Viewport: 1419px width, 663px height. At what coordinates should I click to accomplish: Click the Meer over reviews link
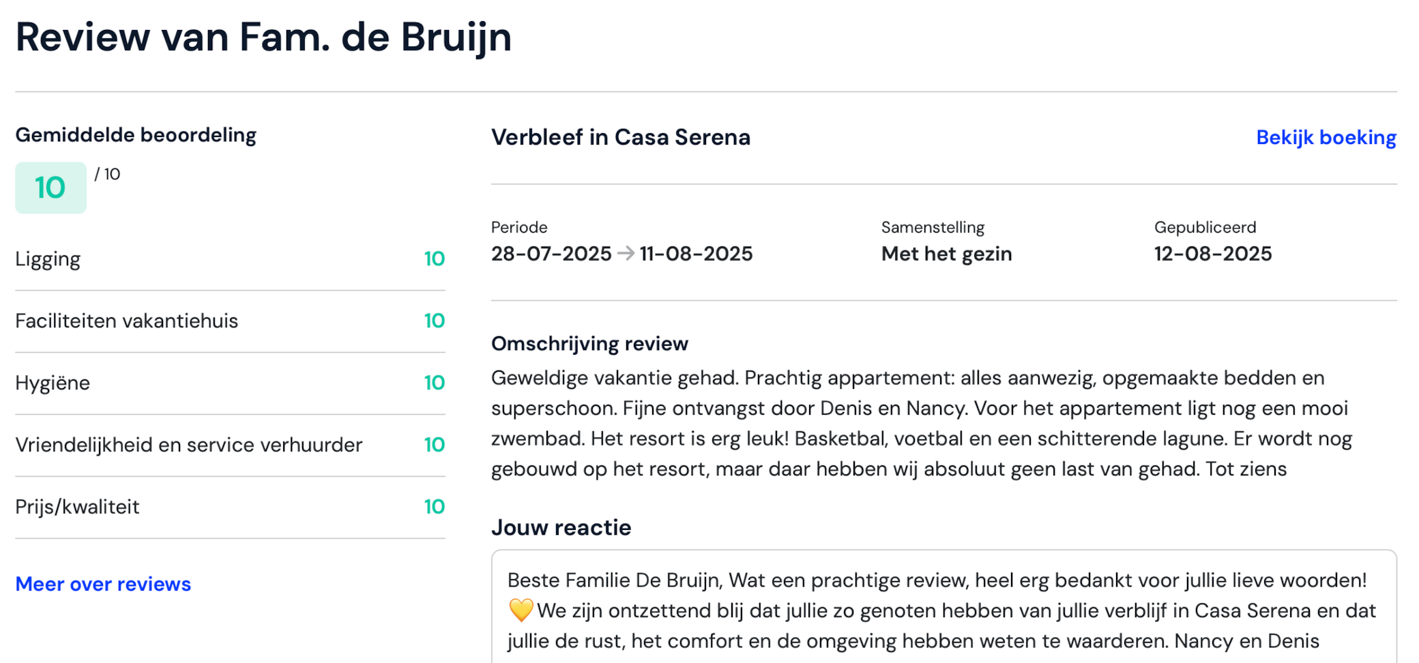coord(103,584)
